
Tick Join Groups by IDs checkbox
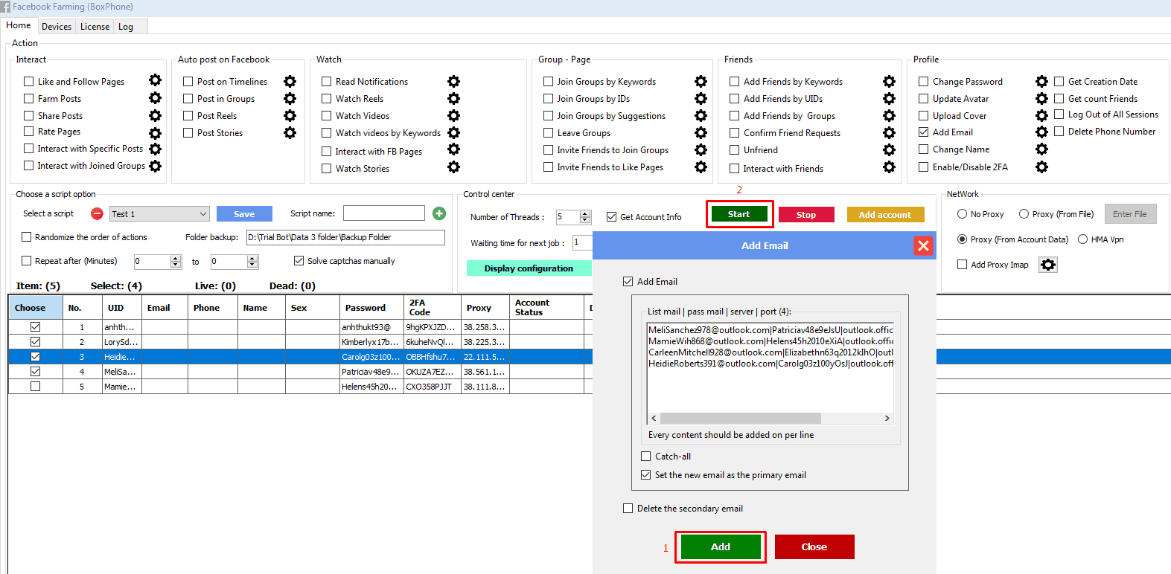(548, 98)
